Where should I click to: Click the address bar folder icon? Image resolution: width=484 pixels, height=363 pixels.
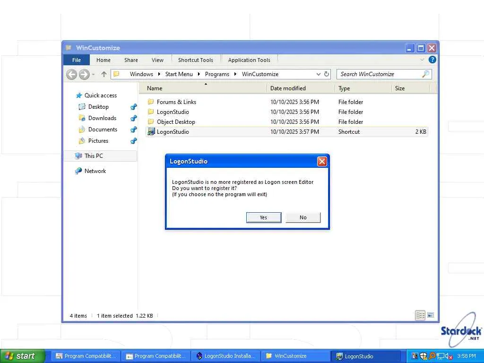(x=116, y=74)
